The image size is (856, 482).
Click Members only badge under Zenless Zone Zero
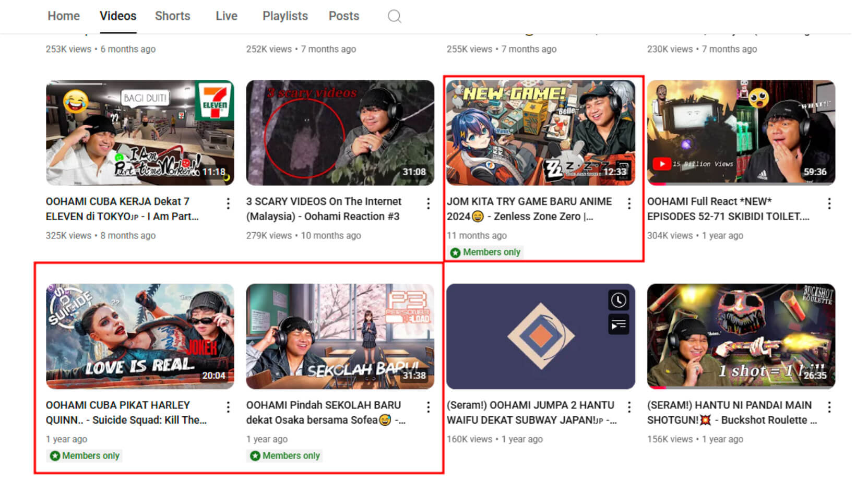486,252
